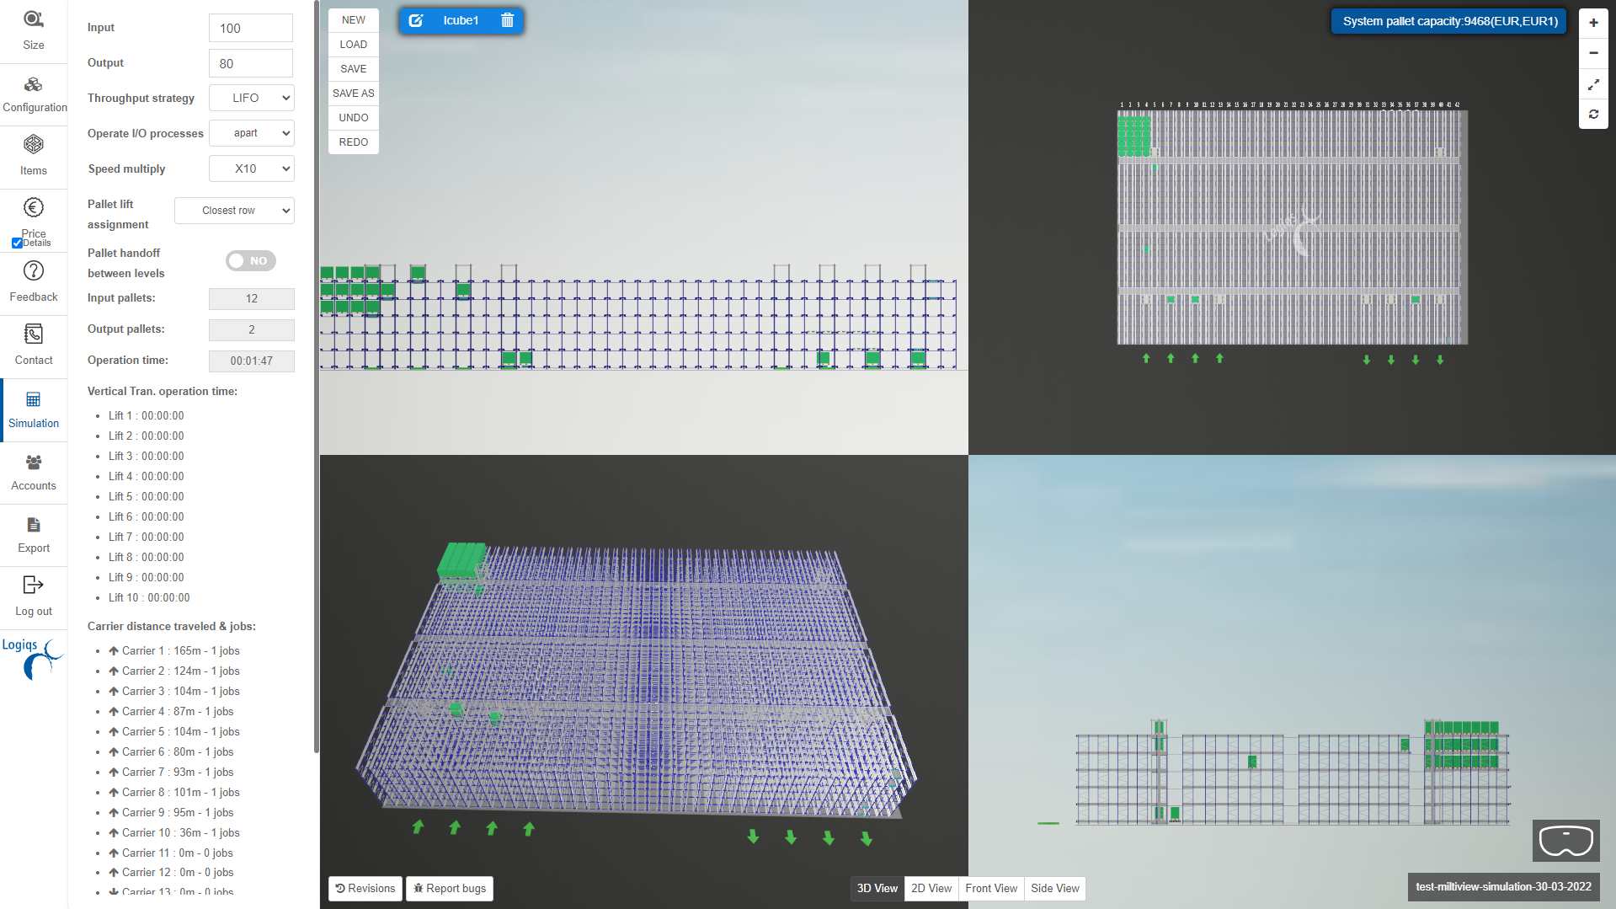Switch to the 2D View tab
Screen dimensions: 1616x909
click(931, 888)
